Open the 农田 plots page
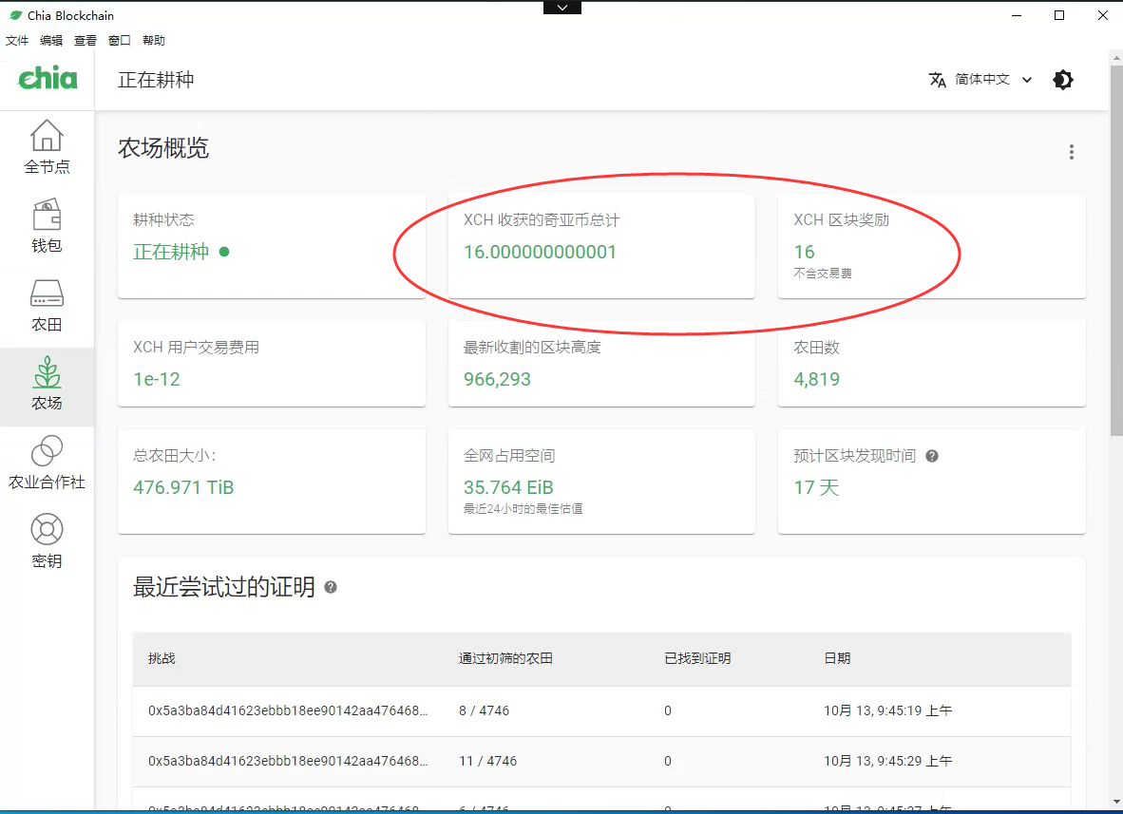The height and width of the screenshot is (814, 1123). point(47,305)
